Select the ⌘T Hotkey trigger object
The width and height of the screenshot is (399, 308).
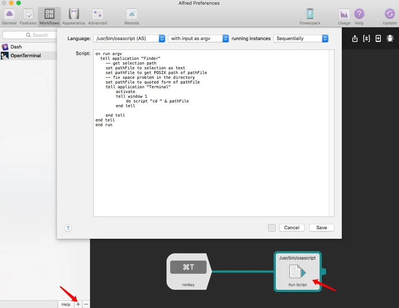click(x=188, y=271)
